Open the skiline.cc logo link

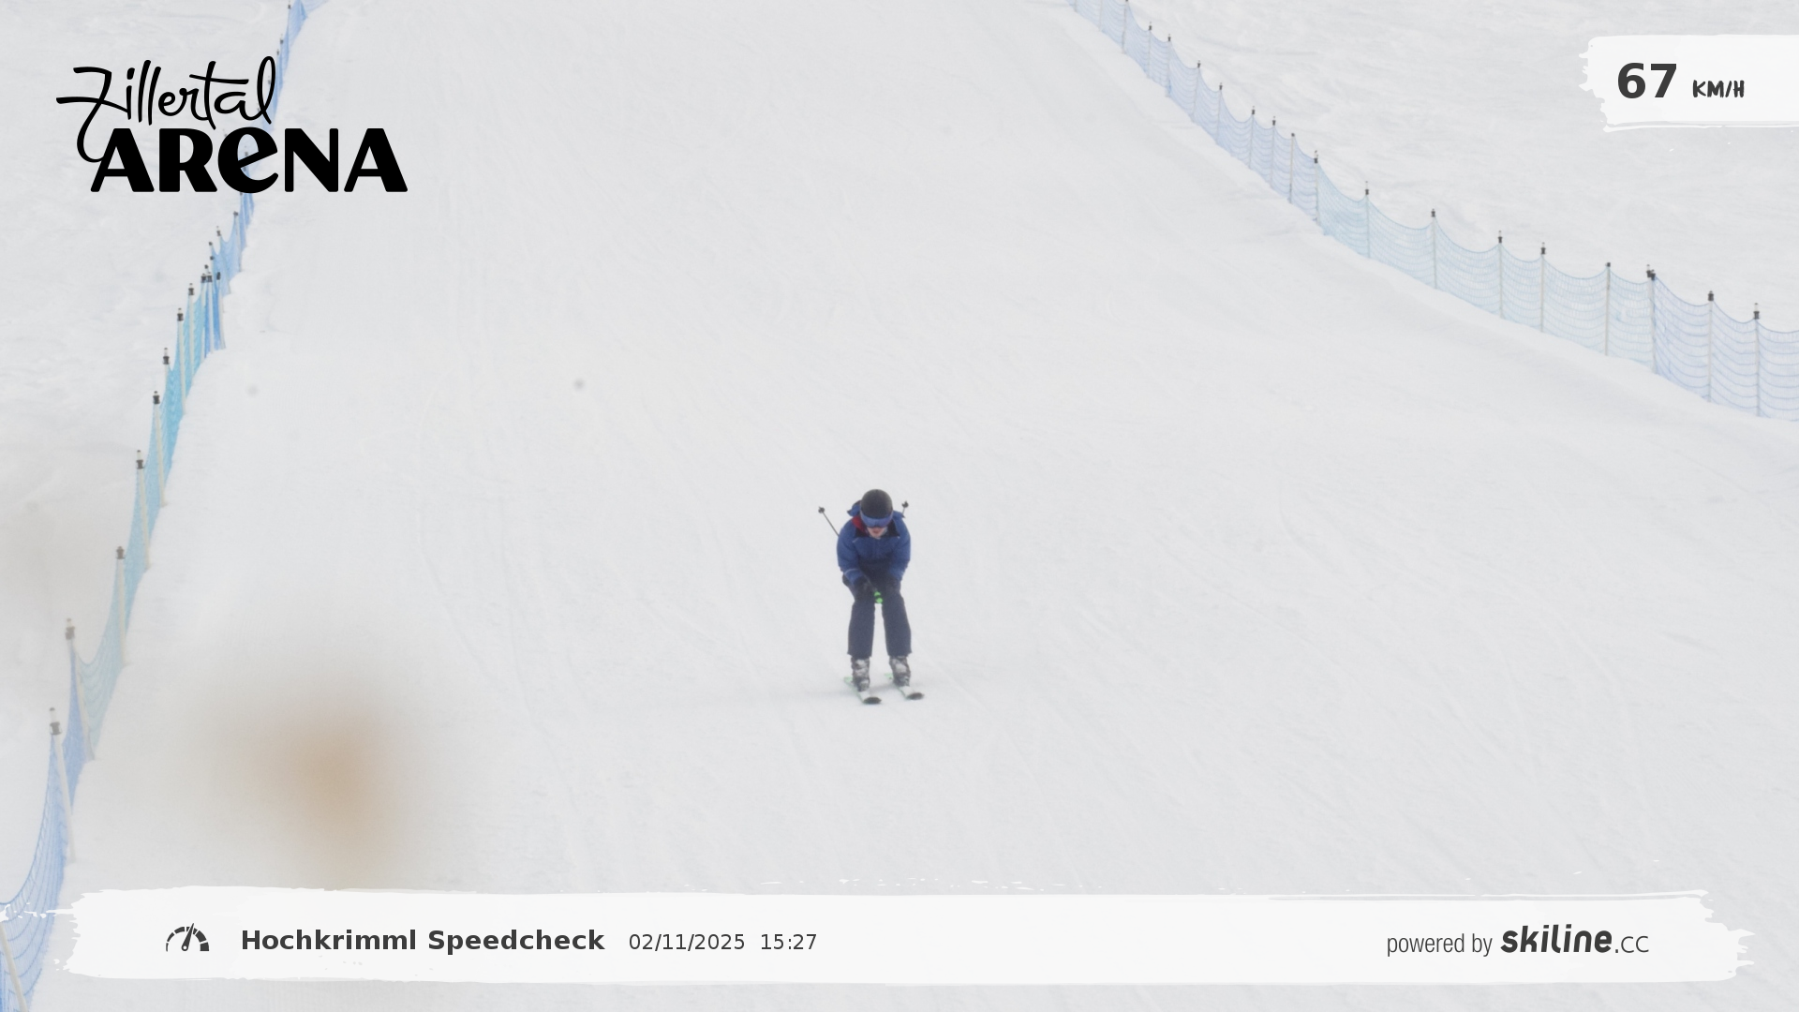click(1574, 941)
